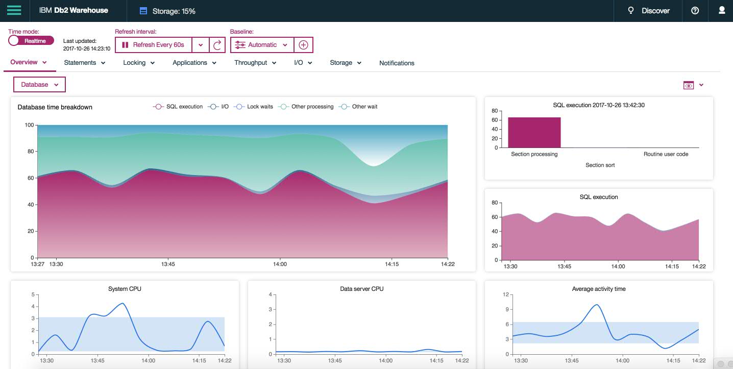The image size is (733, 369).
Task: Click the Data server CPU chart title
Action: [x=361, y=289]
